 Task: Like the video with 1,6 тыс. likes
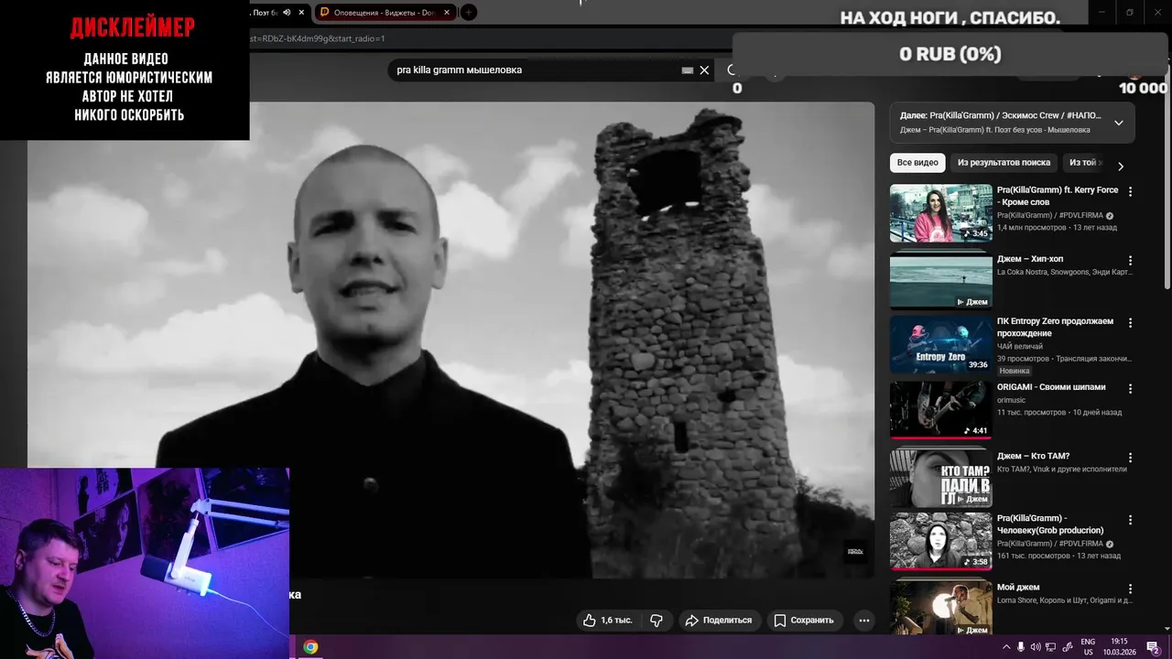pyautogui.click(x=608, y=621)
